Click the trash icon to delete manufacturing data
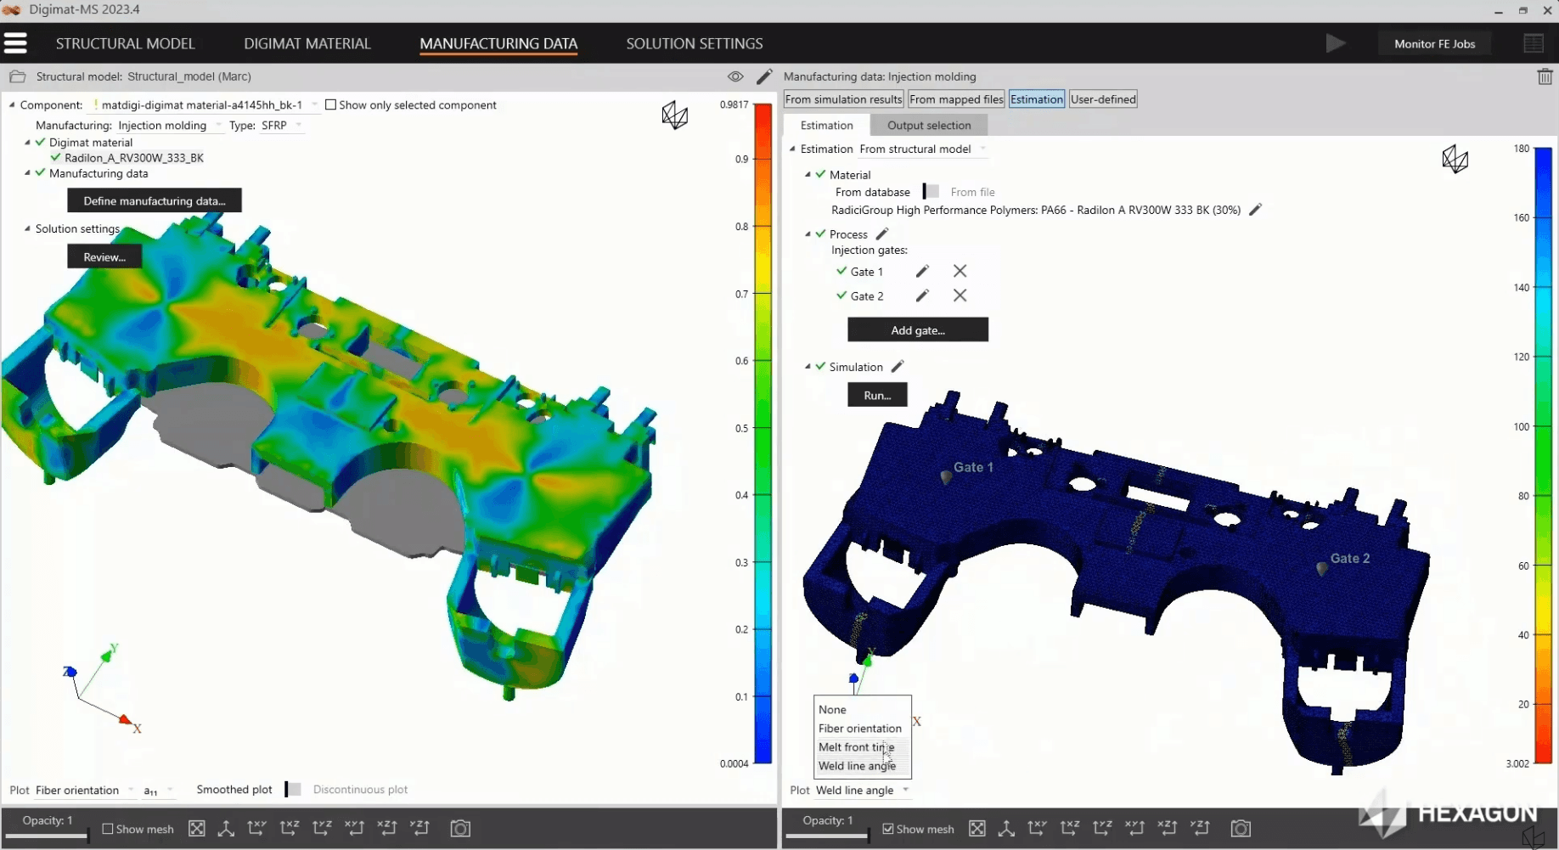 point(1545,76)
